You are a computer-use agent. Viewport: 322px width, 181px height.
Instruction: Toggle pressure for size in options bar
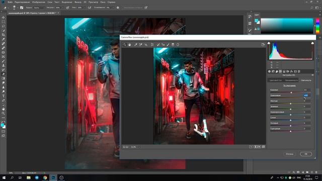[146, 8]
